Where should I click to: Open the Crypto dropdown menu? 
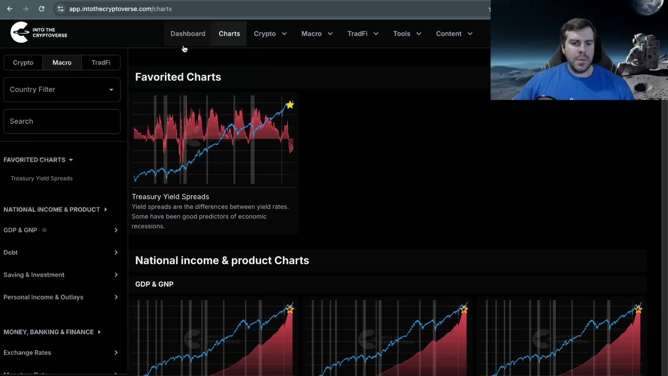pyautogui.click(x=270, y=33)
